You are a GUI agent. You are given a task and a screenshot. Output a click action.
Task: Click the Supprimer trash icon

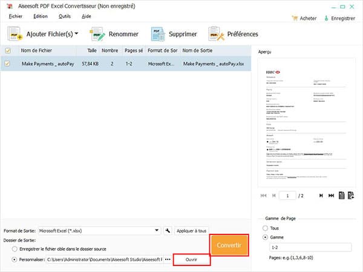pyautogui.click(x=158, y=34)
